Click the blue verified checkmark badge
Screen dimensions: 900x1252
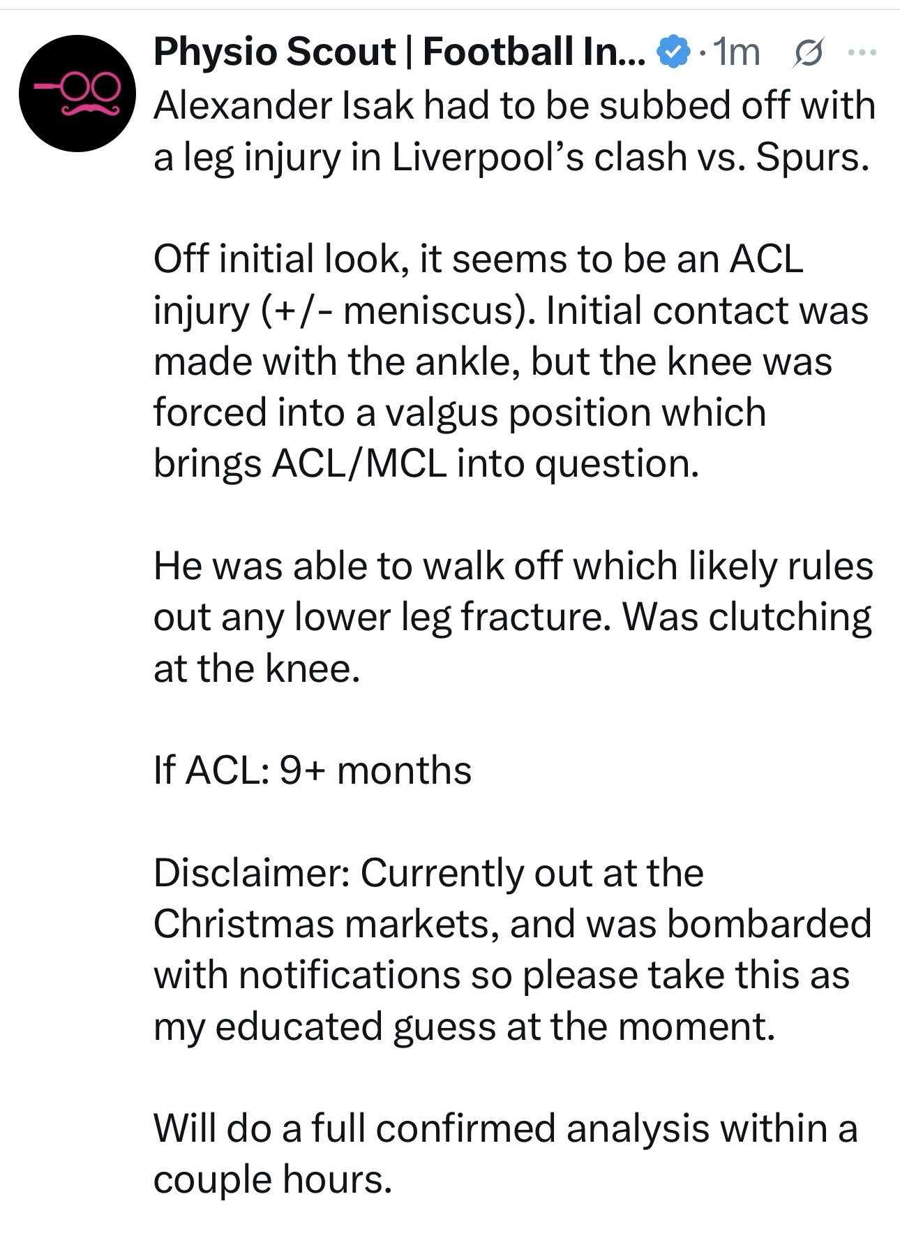pyautogui.click(x=674, y=53)
